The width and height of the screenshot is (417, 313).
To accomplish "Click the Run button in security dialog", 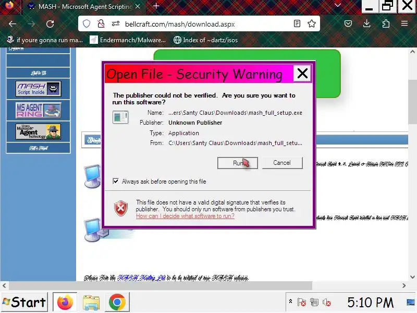I will 238,163.
